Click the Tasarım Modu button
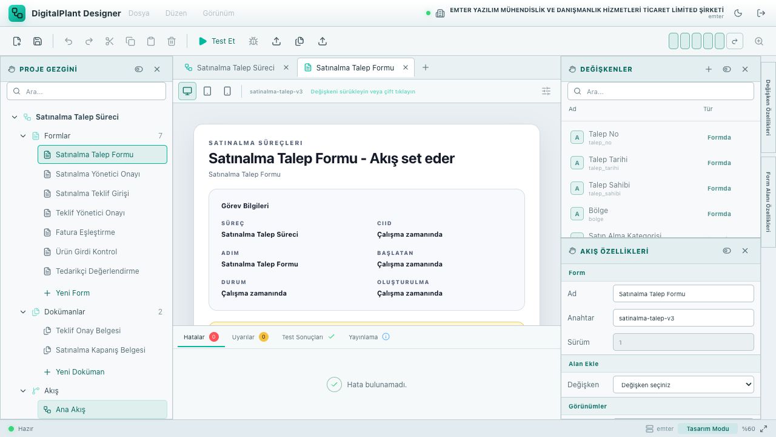This screenshot has width=776, height=437. [x=707, y=429]
